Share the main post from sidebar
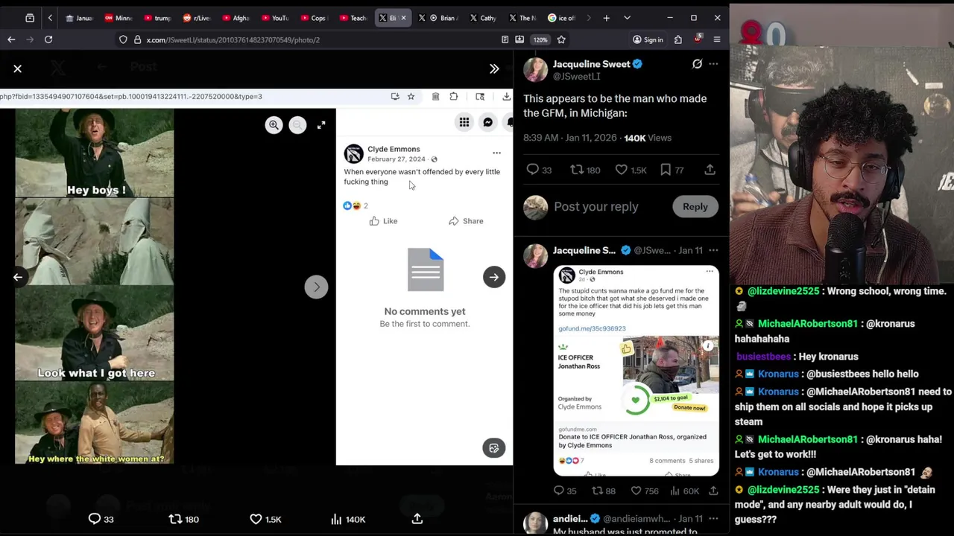 coord(710,170)
